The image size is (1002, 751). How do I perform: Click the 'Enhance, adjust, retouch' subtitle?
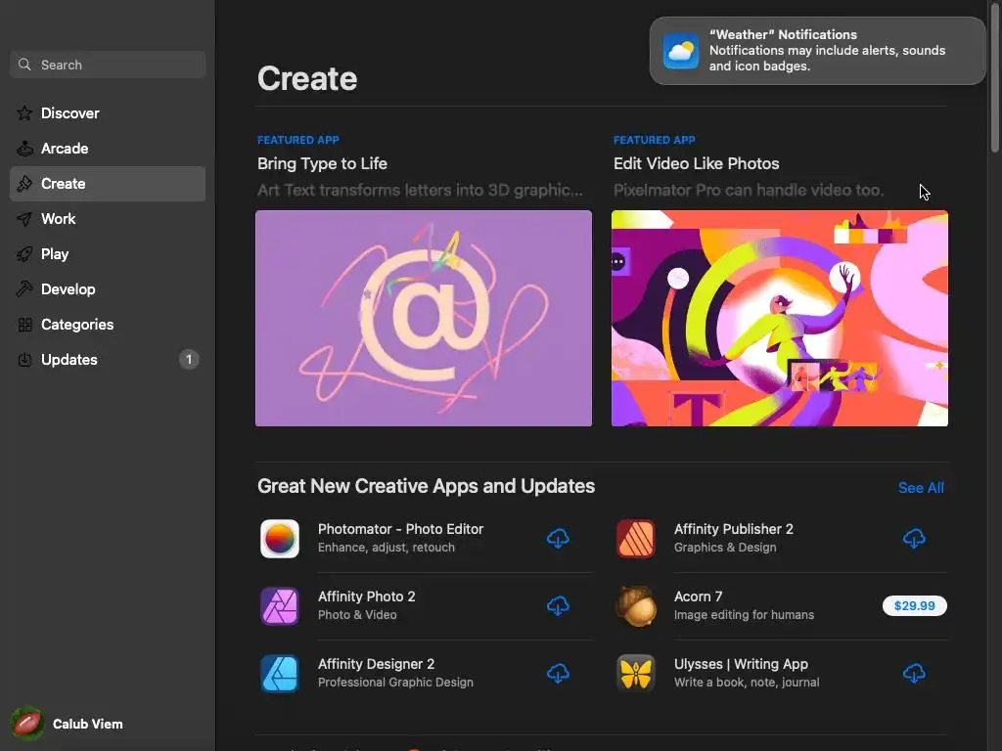[x=387, y=548]
